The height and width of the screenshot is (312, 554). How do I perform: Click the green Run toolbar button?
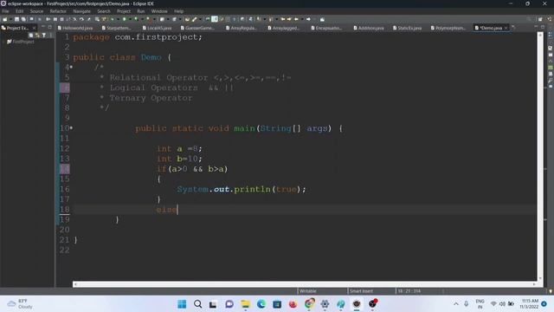[125, 19]
